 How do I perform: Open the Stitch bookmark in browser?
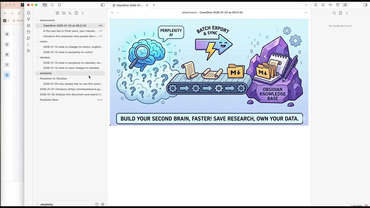tap(18, 21)
